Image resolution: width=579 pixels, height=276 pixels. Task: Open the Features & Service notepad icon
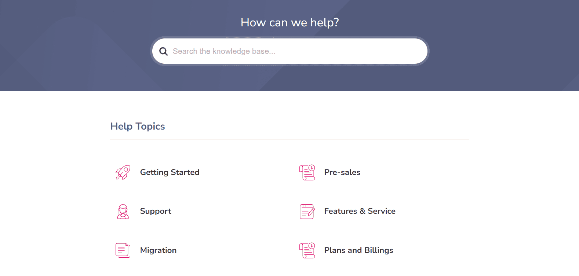(x=307, y=212)
